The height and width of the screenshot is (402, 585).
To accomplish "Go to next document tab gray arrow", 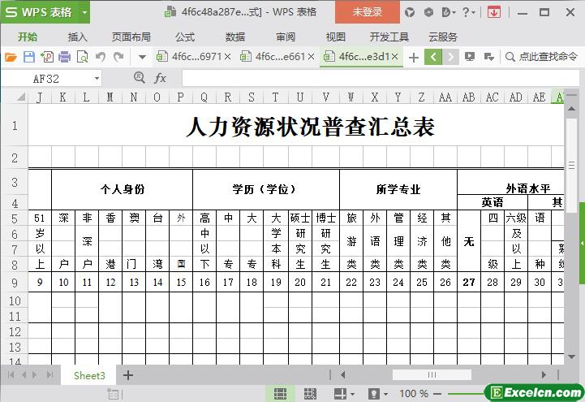I will click(450, 57).
